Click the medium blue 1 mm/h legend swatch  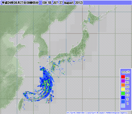[123, 102]
